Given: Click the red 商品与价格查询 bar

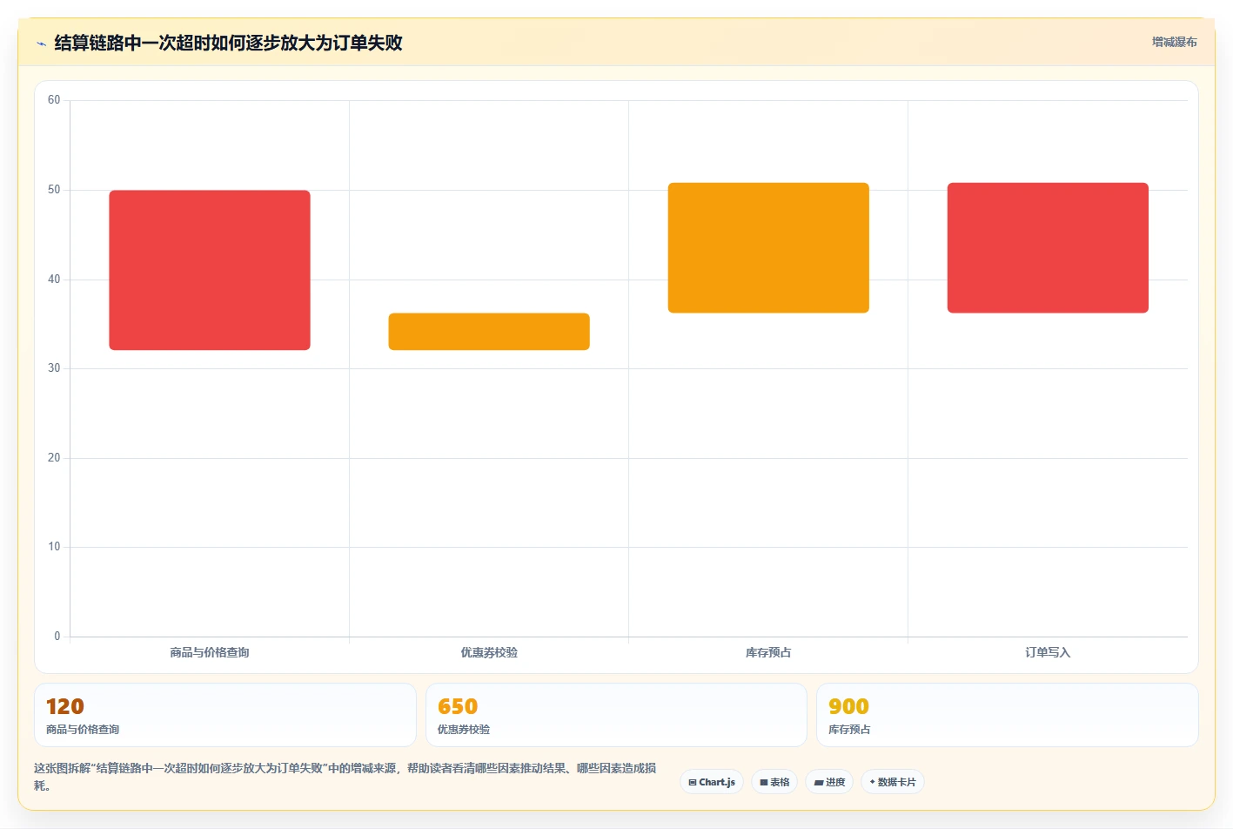Looking at the screenshot, I should [210, 270].
